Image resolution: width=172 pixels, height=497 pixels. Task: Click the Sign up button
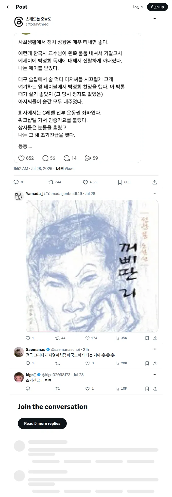tap(157, 7)
